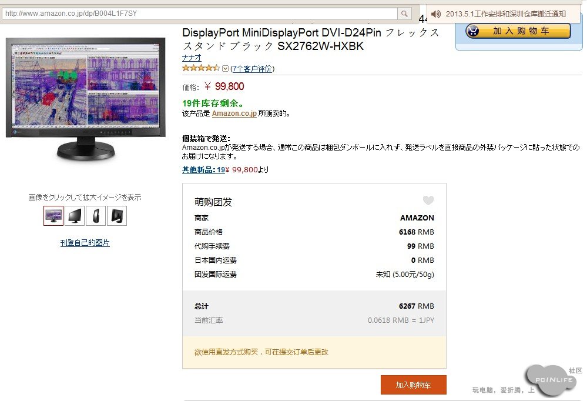The height and width of the screenshot is (401, 587).
Task: Click the 刊登自己的图片 link
Action: click(x=85, y=243)
